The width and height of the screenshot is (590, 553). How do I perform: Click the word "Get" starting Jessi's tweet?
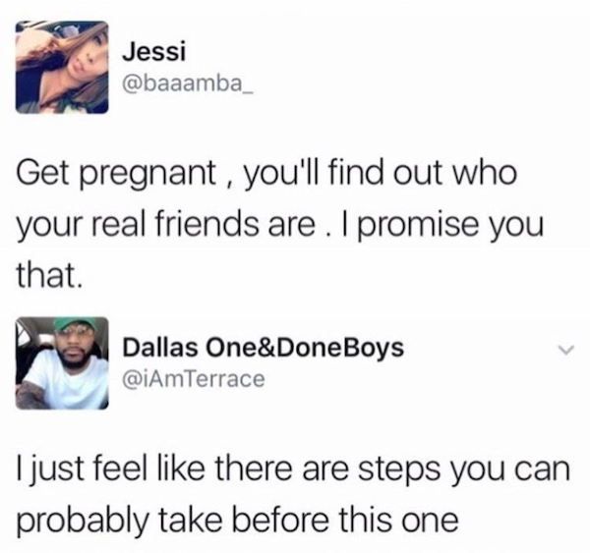coord(42,174)
